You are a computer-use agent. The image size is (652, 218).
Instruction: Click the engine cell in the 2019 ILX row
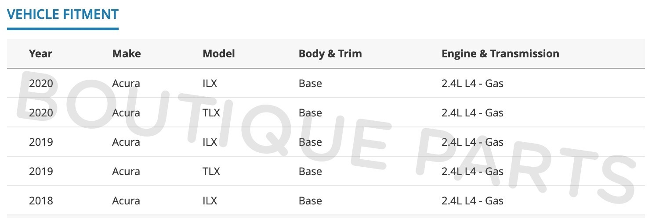472,142
